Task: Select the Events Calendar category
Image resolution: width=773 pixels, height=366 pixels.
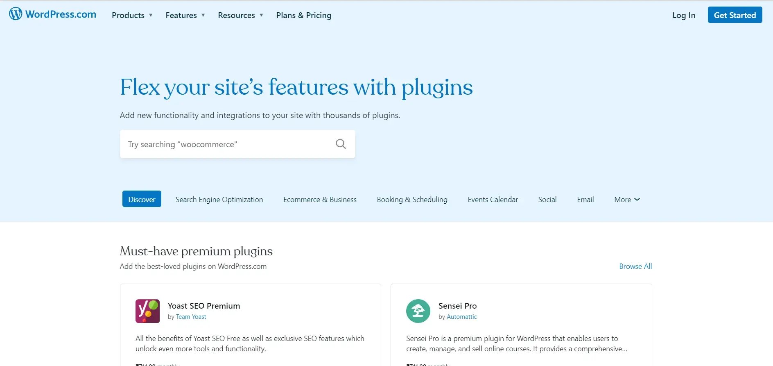Action: (493, 199)
